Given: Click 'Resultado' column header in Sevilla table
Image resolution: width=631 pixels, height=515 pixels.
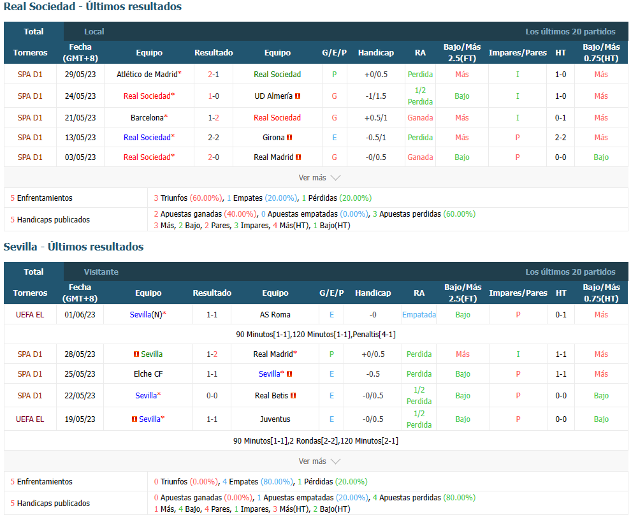Looking at the screenshot, I should tap(212, 293).
